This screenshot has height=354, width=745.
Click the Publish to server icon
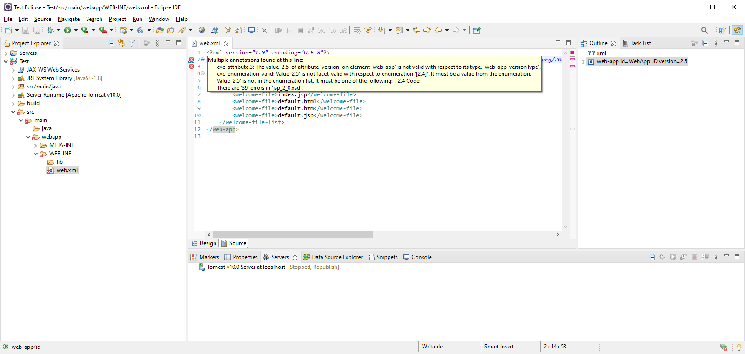pos(705,257)
